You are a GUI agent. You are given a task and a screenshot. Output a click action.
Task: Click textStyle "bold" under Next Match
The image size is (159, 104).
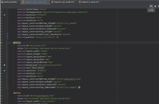tap(40, 76)
